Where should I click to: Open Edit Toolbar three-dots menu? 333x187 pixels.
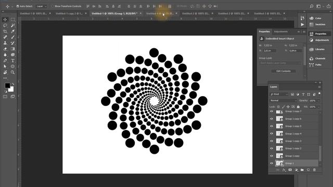click(5, 78)
